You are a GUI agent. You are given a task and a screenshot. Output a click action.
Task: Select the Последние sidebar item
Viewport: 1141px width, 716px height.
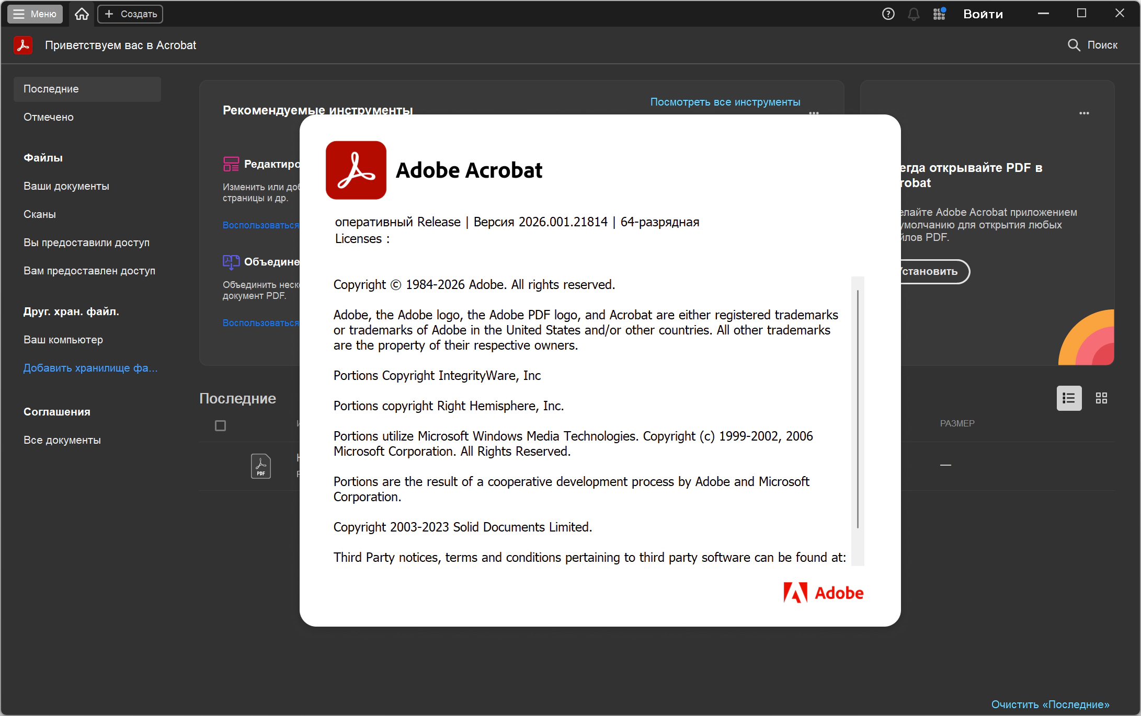pyautogui.click(x=87, y=89)
